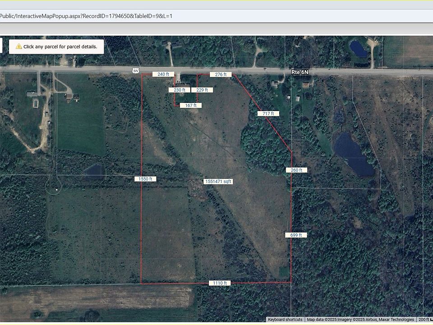433x325 pixels.
Task: Click the 260 ft boundary label
Action: (296, 170)
